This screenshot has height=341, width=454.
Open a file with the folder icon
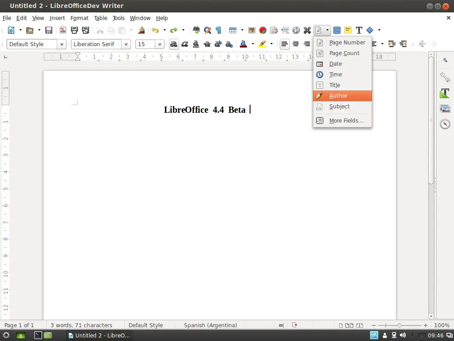click(30, 30)
